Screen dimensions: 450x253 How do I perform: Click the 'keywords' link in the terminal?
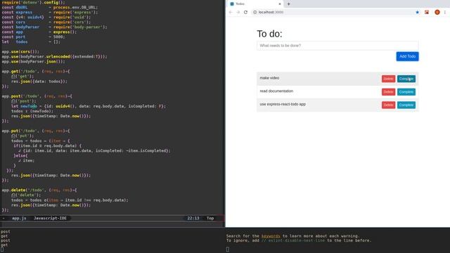pyautogui.click(x=271, y=236)
